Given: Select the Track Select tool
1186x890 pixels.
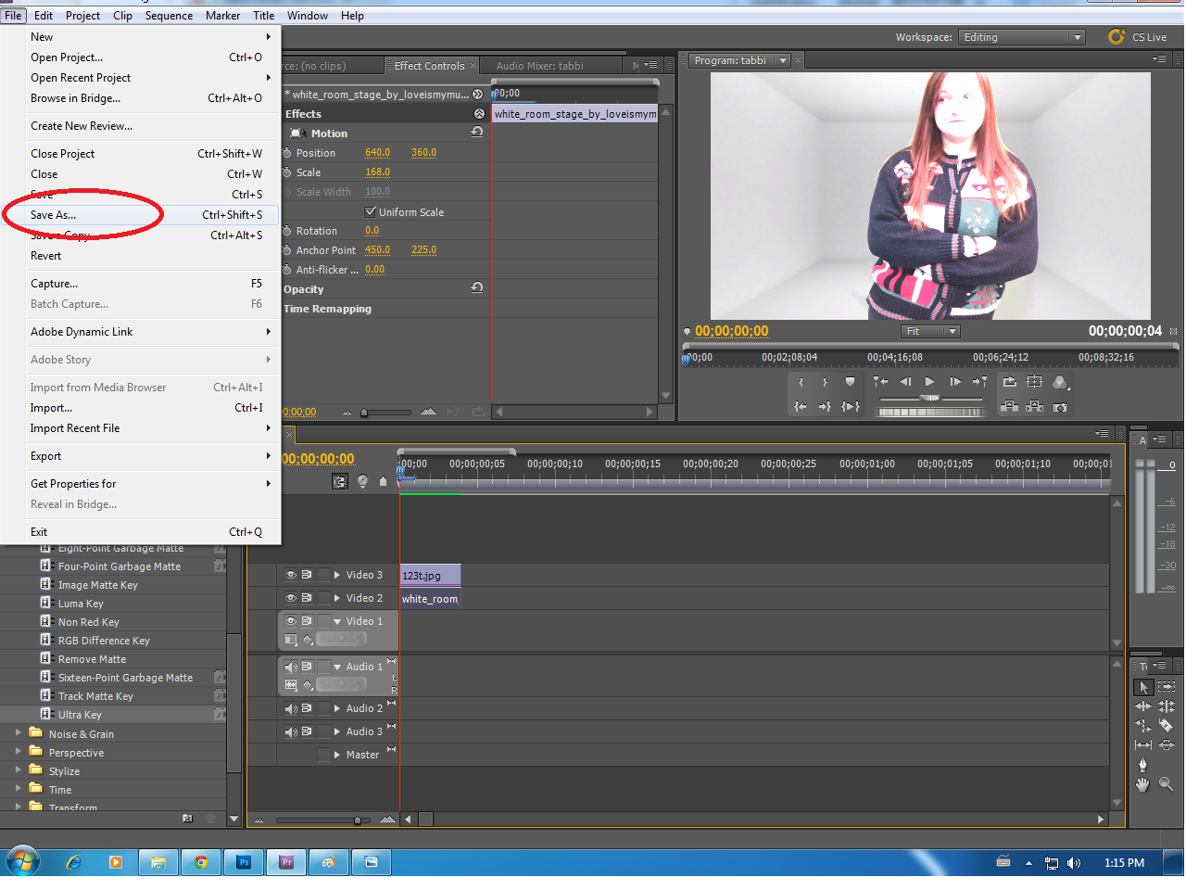Looking at the screenshot, I should point(1167,687).
